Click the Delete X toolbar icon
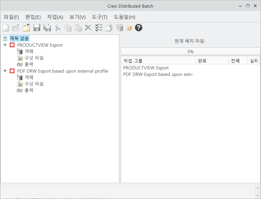This screenshot has height=199, width=261. tap(88, 28)
